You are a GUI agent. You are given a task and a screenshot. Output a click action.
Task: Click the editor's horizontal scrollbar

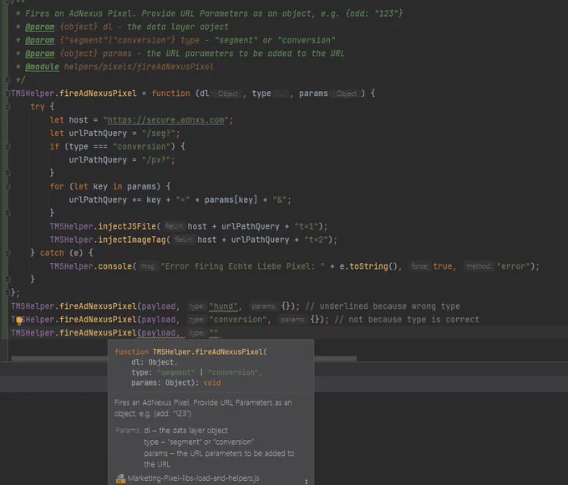pyautogui.click(x=184, y=358)
